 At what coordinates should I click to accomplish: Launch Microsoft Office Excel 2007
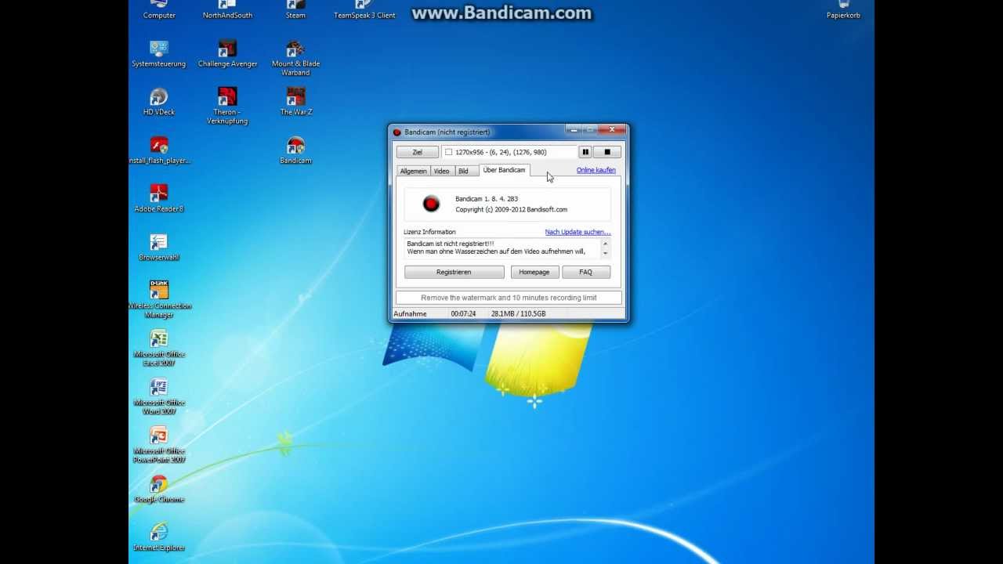point(159,349)
